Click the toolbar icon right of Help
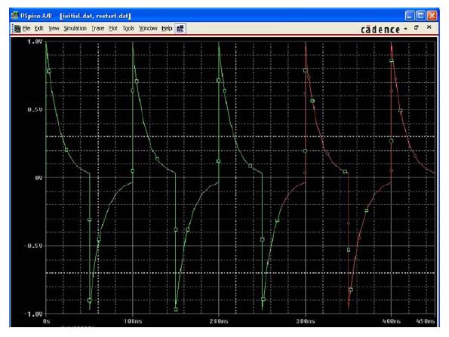This screenshot has height=337, width=449. coord(180,29)
